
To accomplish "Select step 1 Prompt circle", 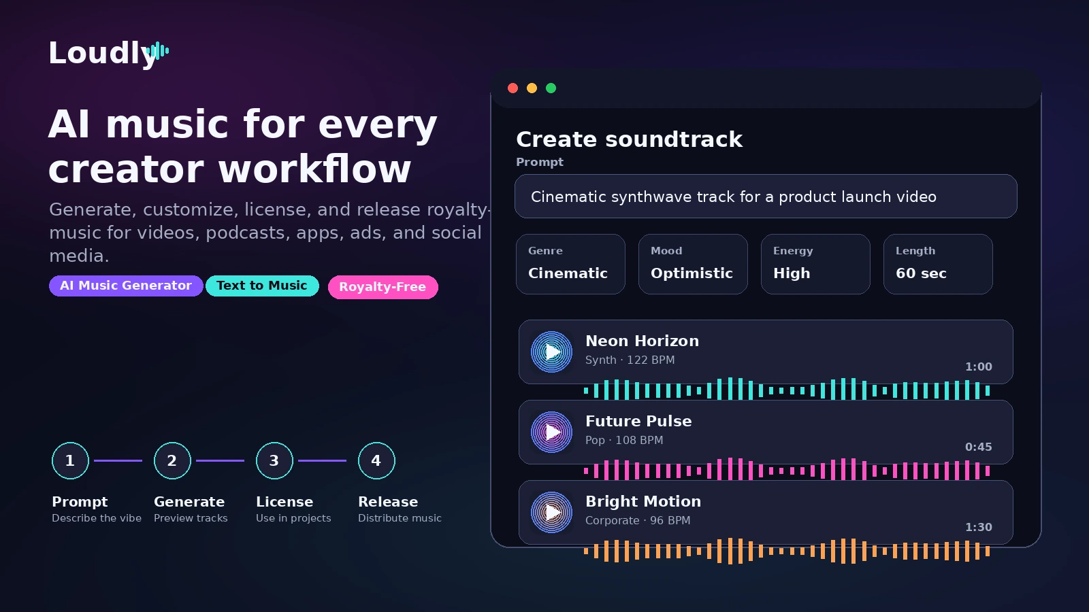I will point(70,460).
